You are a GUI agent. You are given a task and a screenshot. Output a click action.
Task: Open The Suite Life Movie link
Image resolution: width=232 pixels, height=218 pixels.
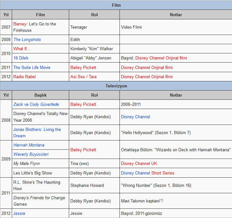point(32,68)
